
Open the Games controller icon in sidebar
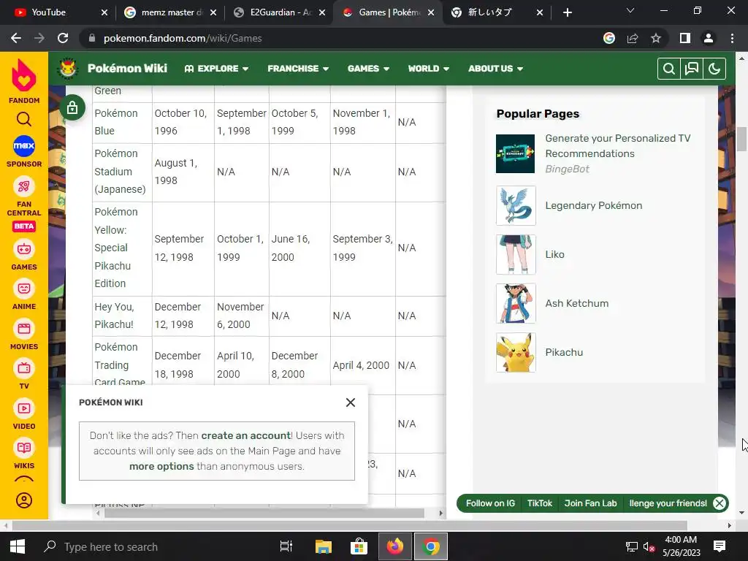24,249
